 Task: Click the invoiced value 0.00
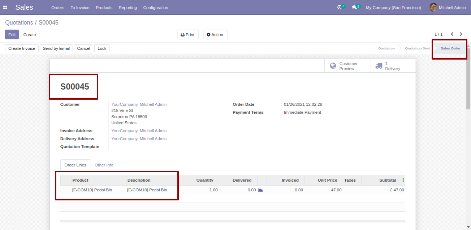[299, 190]
